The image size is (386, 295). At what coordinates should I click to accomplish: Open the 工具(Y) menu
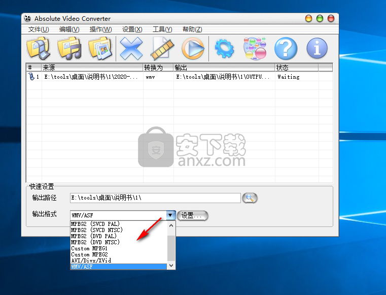tap(162, 29)
